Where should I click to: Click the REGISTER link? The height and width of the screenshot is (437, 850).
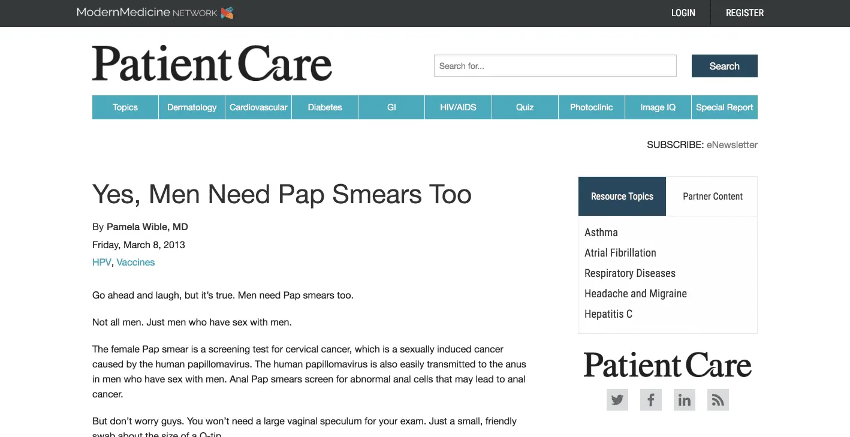point(744,13)
